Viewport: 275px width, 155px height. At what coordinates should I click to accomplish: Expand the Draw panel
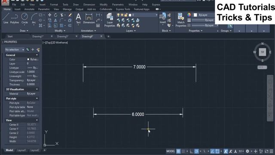[24, 31]
